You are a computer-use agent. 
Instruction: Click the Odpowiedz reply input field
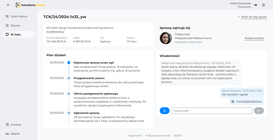(x=211, y=111)
